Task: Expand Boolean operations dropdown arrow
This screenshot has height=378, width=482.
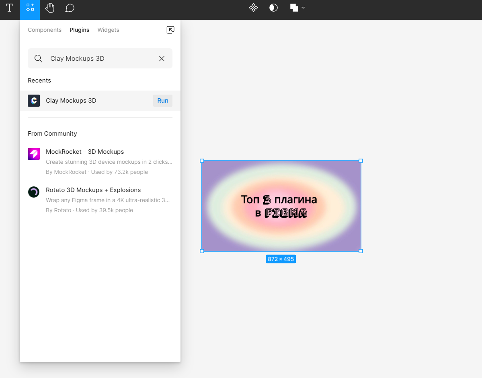Action: pyautogui.click(x=303, y=8)
